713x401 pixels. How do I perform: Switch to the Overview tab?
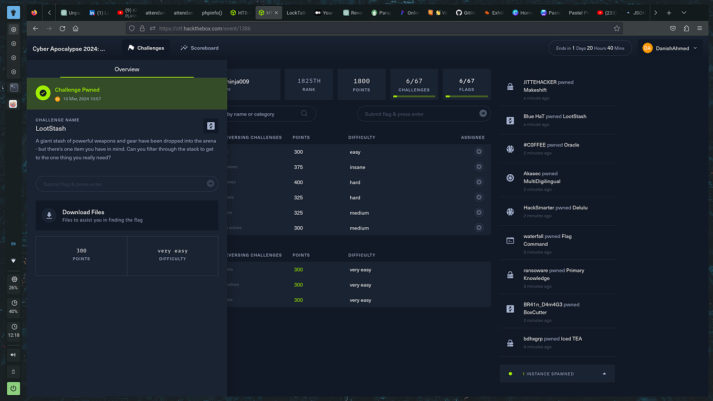[127, 69]
